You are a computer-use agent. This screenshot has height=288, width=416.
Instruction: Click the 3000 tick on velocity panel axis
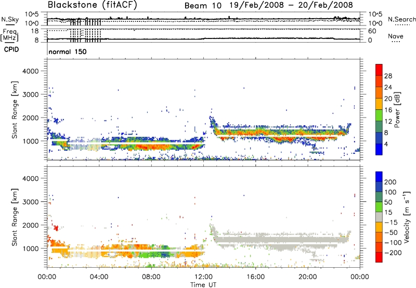point(30,202)
